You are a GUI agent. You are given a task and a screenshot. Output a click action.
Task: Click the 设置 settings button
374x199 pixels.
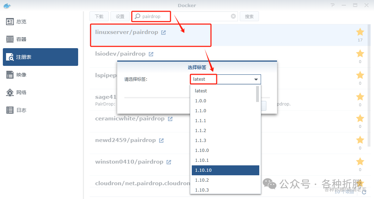click(120, 16)
